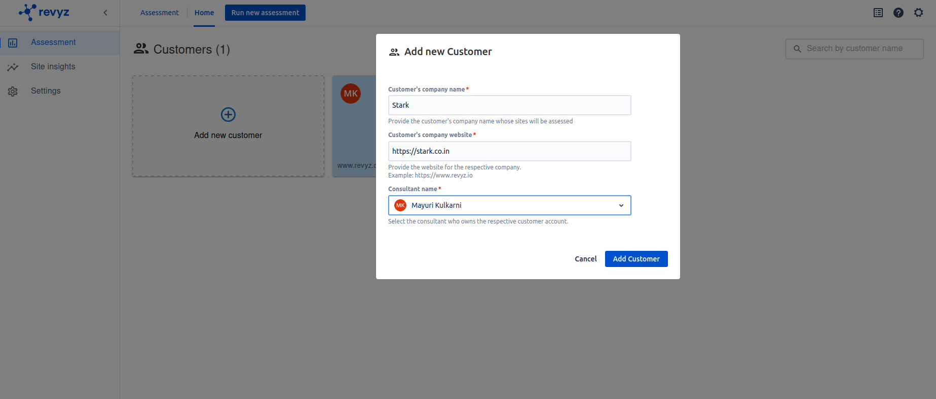This screenshot has height=399, width=936.
Task: Open Settings in sidebar
Action: (46, 91)
